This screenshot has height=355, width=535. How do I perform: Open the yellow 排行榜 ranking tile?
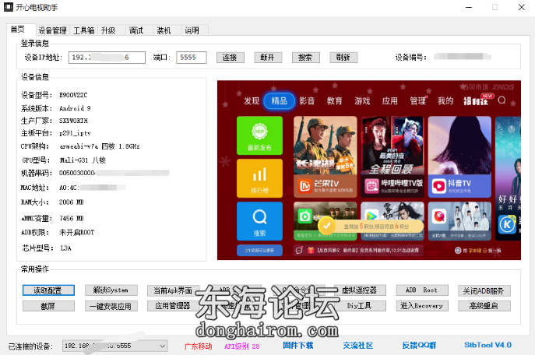(x=259, y=178)
